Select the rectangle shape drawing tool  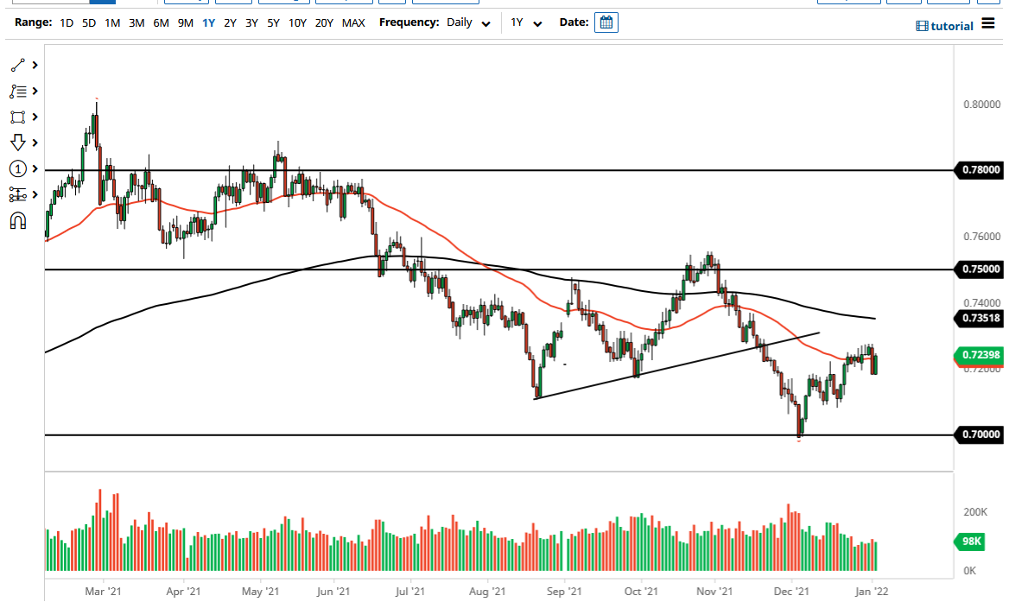17,117
